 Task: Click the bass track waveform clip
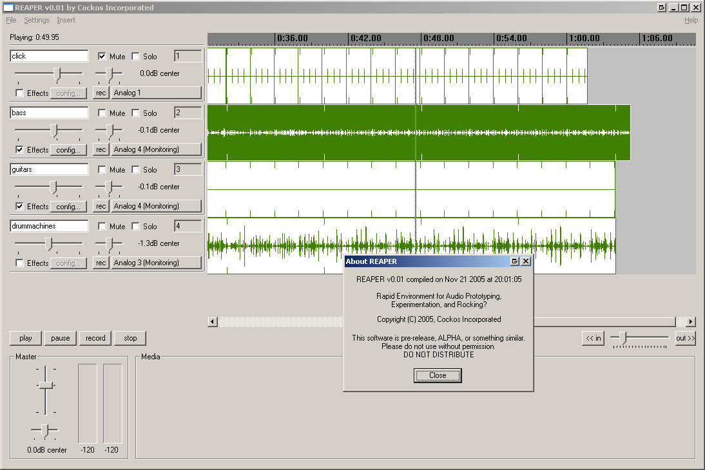tap(419, 133)
